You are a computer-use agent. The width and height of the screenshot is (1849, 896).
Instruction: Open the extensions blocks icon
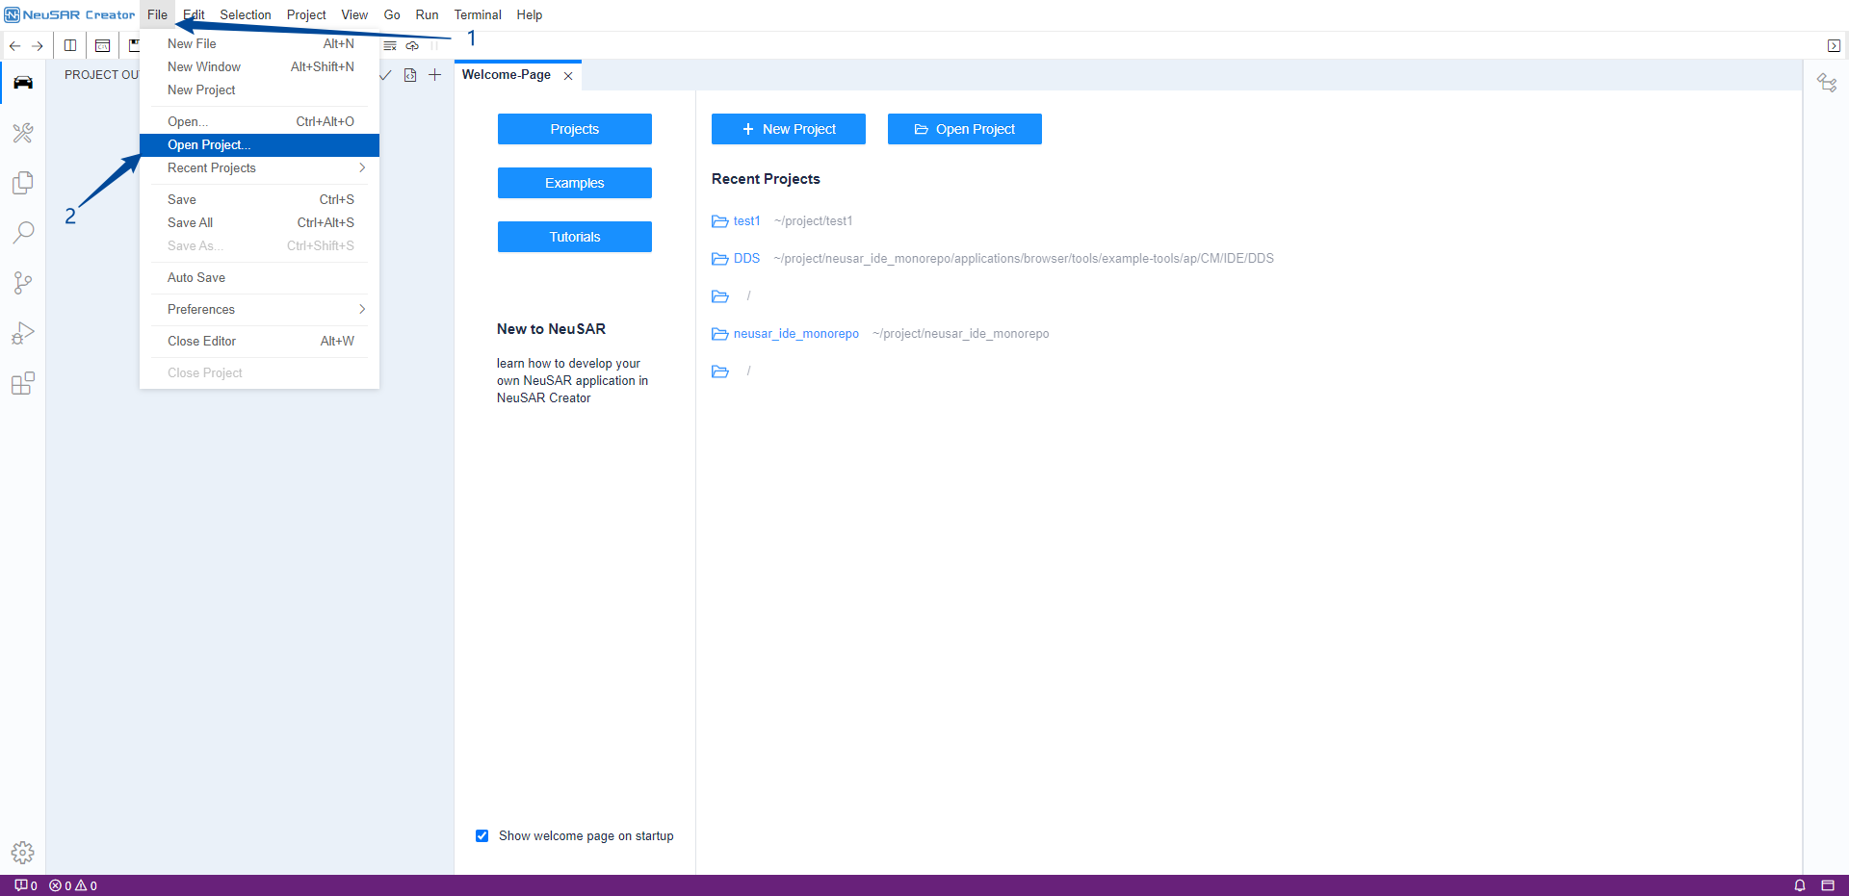coord(23,383)
